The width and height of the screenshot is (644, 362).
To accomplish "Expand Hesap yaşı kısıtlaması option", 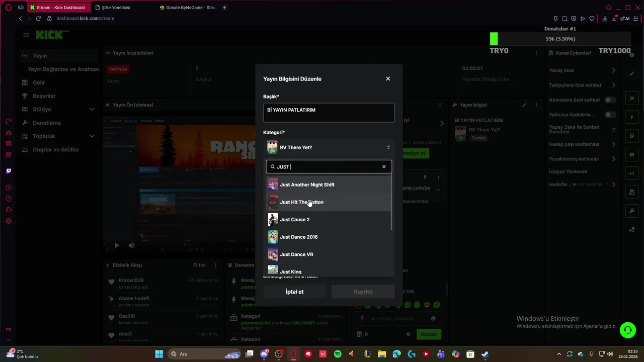I will tap(582, 144).
